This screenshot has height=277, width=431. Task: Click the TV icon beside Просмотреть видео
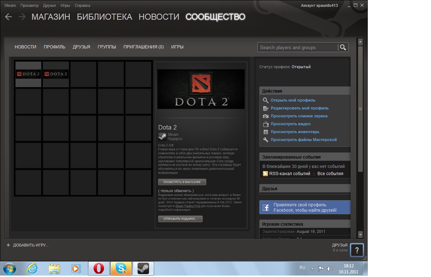(265, 124)
